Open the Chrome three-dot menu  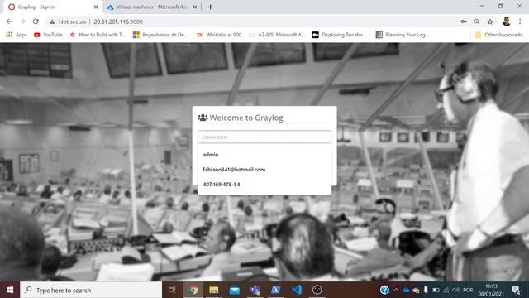520,22
